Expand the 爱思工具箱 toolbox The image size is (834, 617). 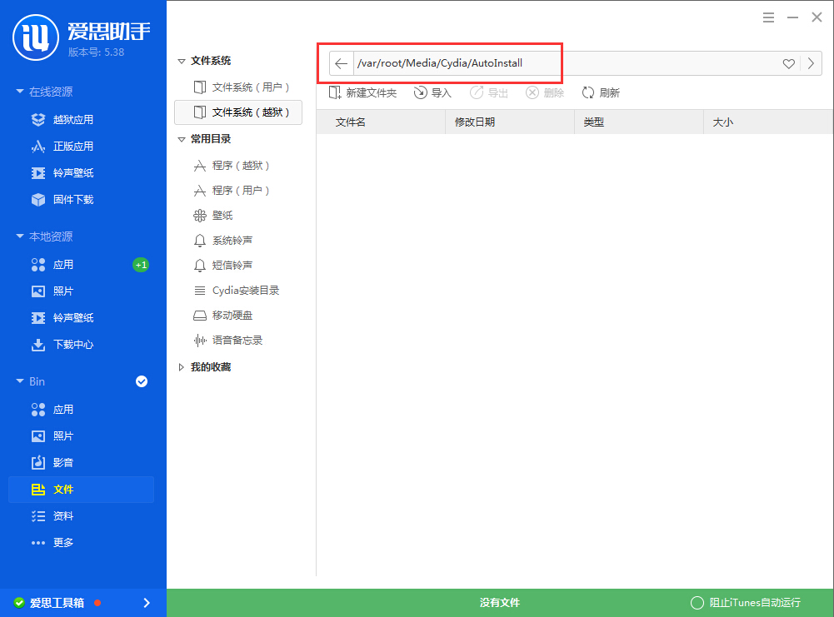147,603
